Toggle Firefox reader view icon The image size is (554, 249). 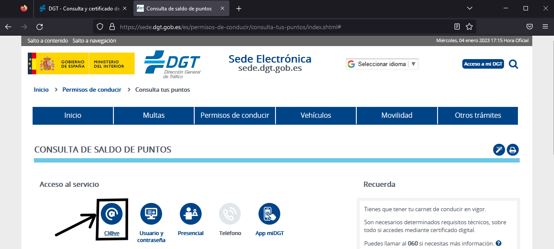point(457,27)
